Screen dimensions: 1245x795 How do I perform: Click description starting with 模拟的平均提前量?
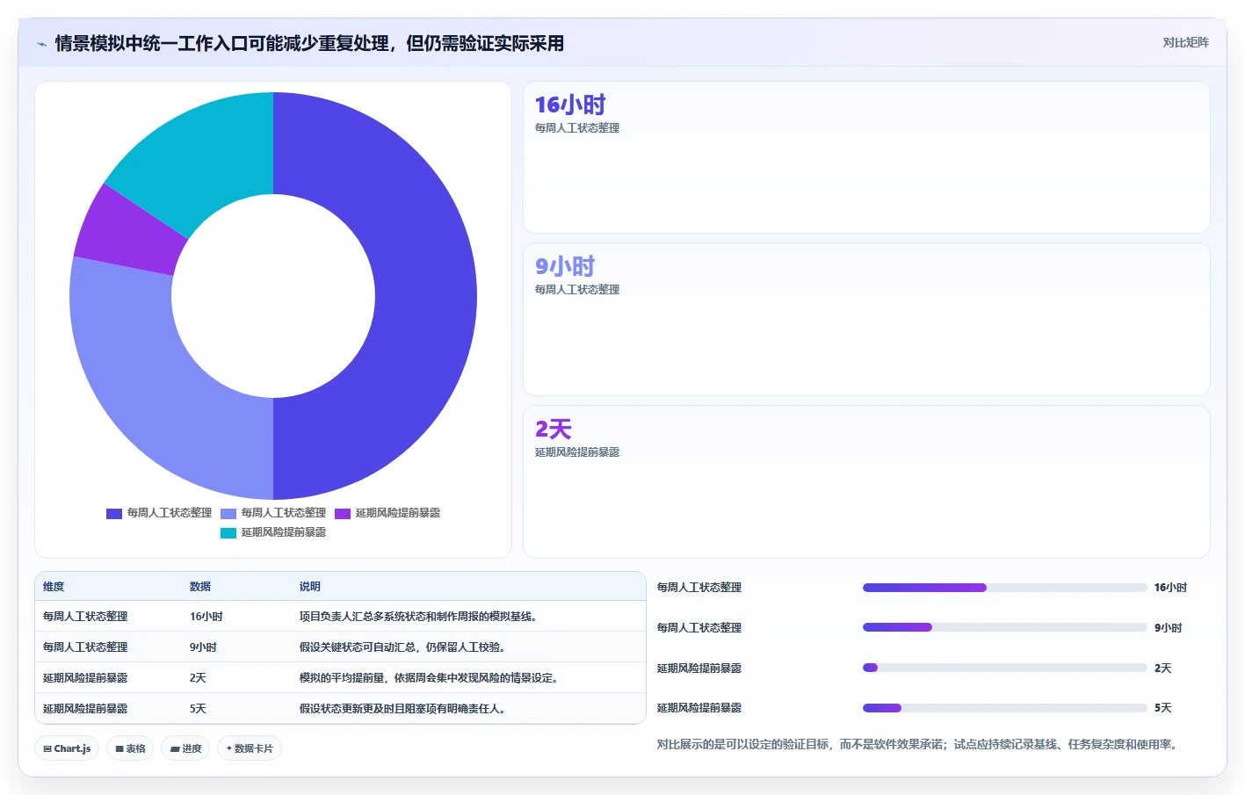pos(429,678)
